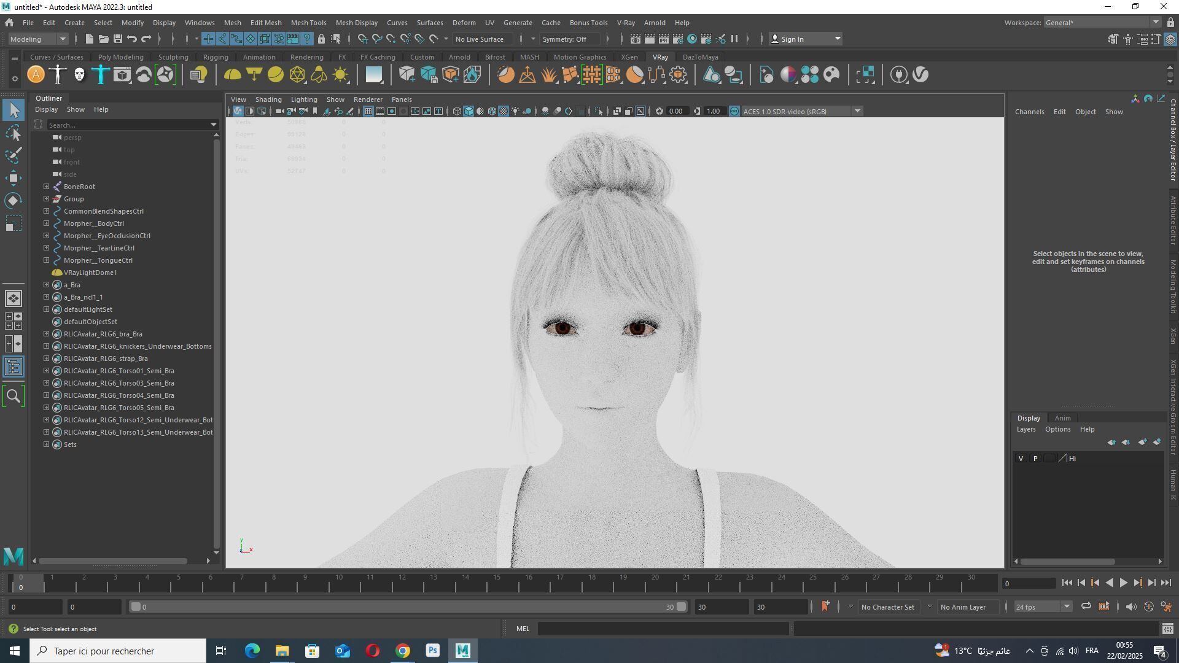This screenshot has height=663, width=1179.
Task: Activate the Paint Selection tool
Action: (x=14, y=155)
